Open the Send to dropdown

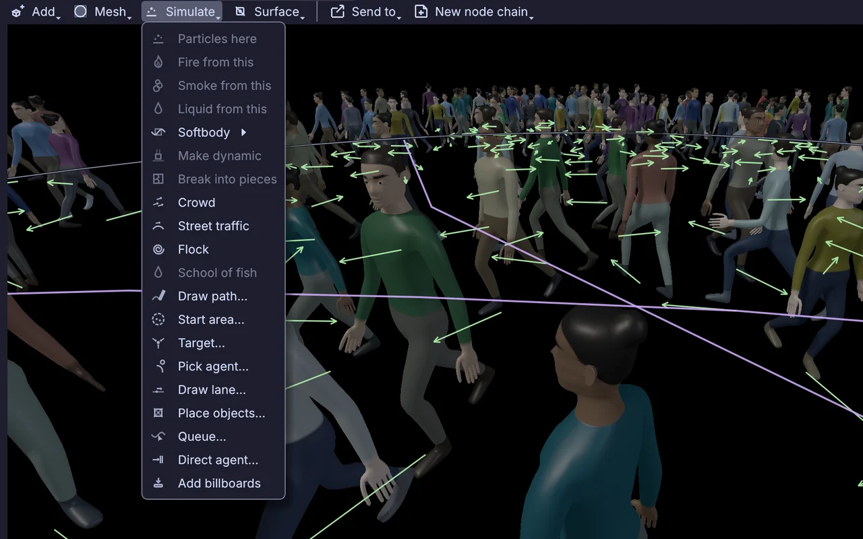tap(366, 11)
